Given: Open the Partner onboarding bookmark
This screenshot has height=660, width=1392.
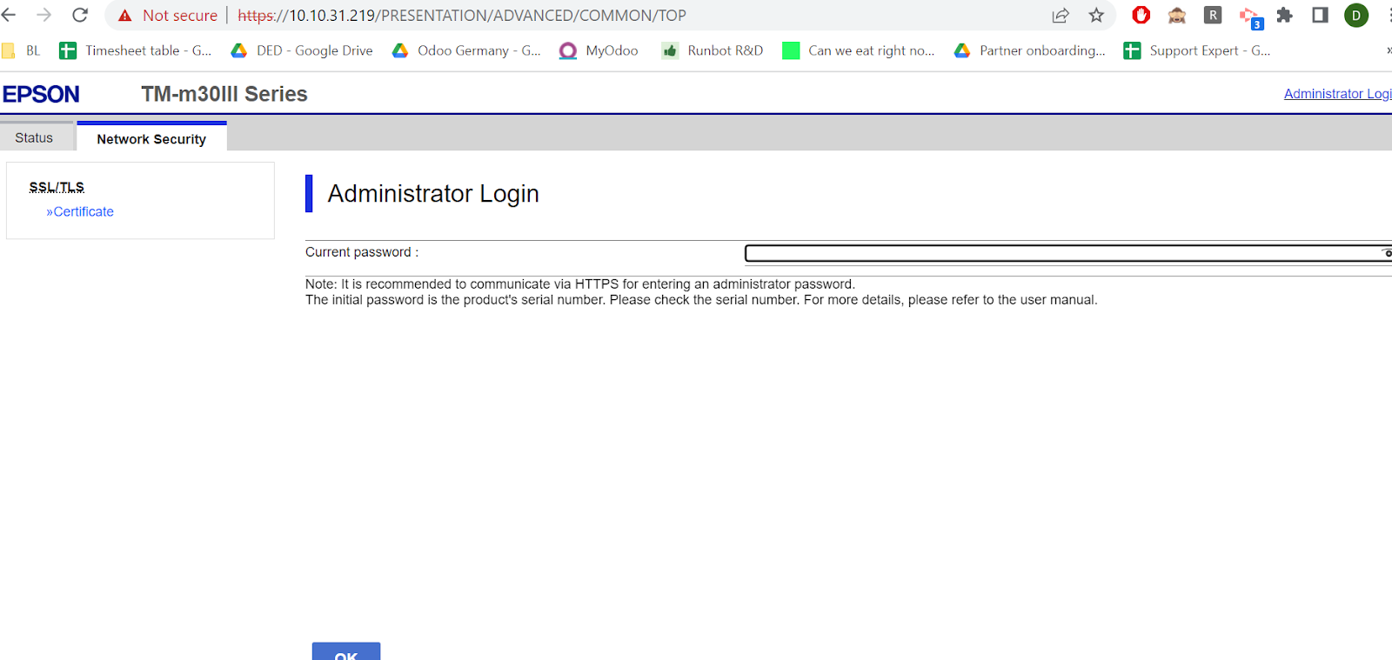Looking at the screenshot, I should [x=1030, y=50].
